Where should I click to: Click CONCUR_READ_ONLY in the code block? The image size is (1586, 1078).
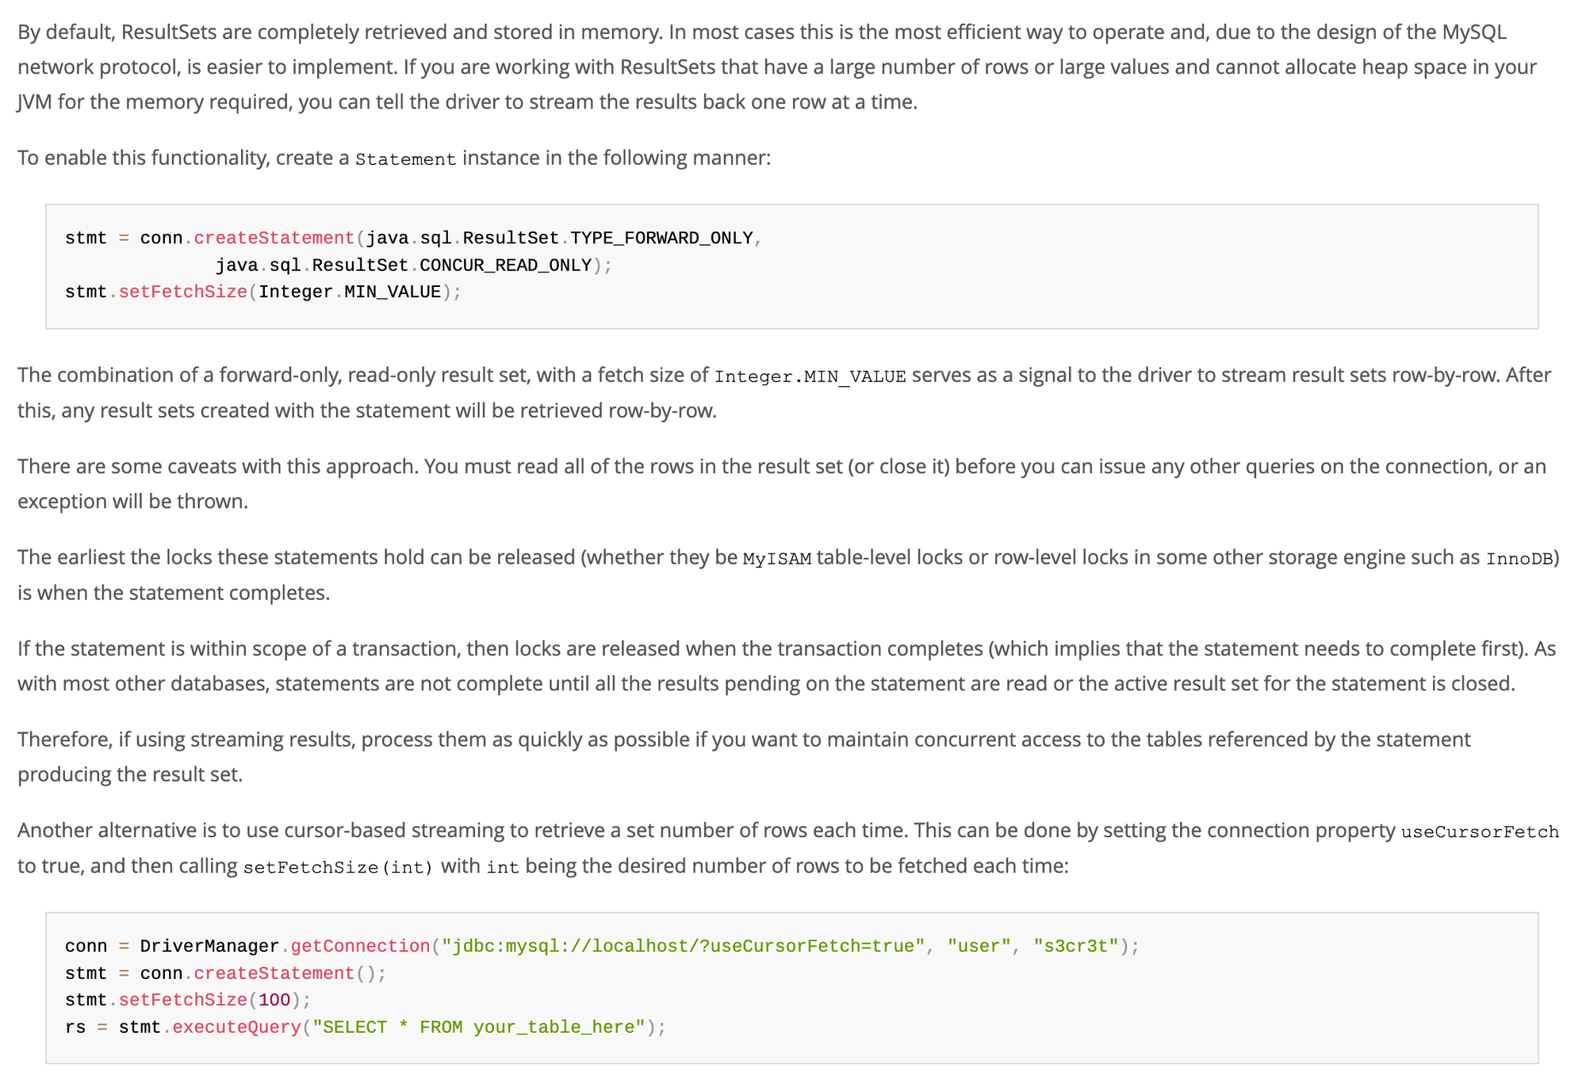[505, 265]
